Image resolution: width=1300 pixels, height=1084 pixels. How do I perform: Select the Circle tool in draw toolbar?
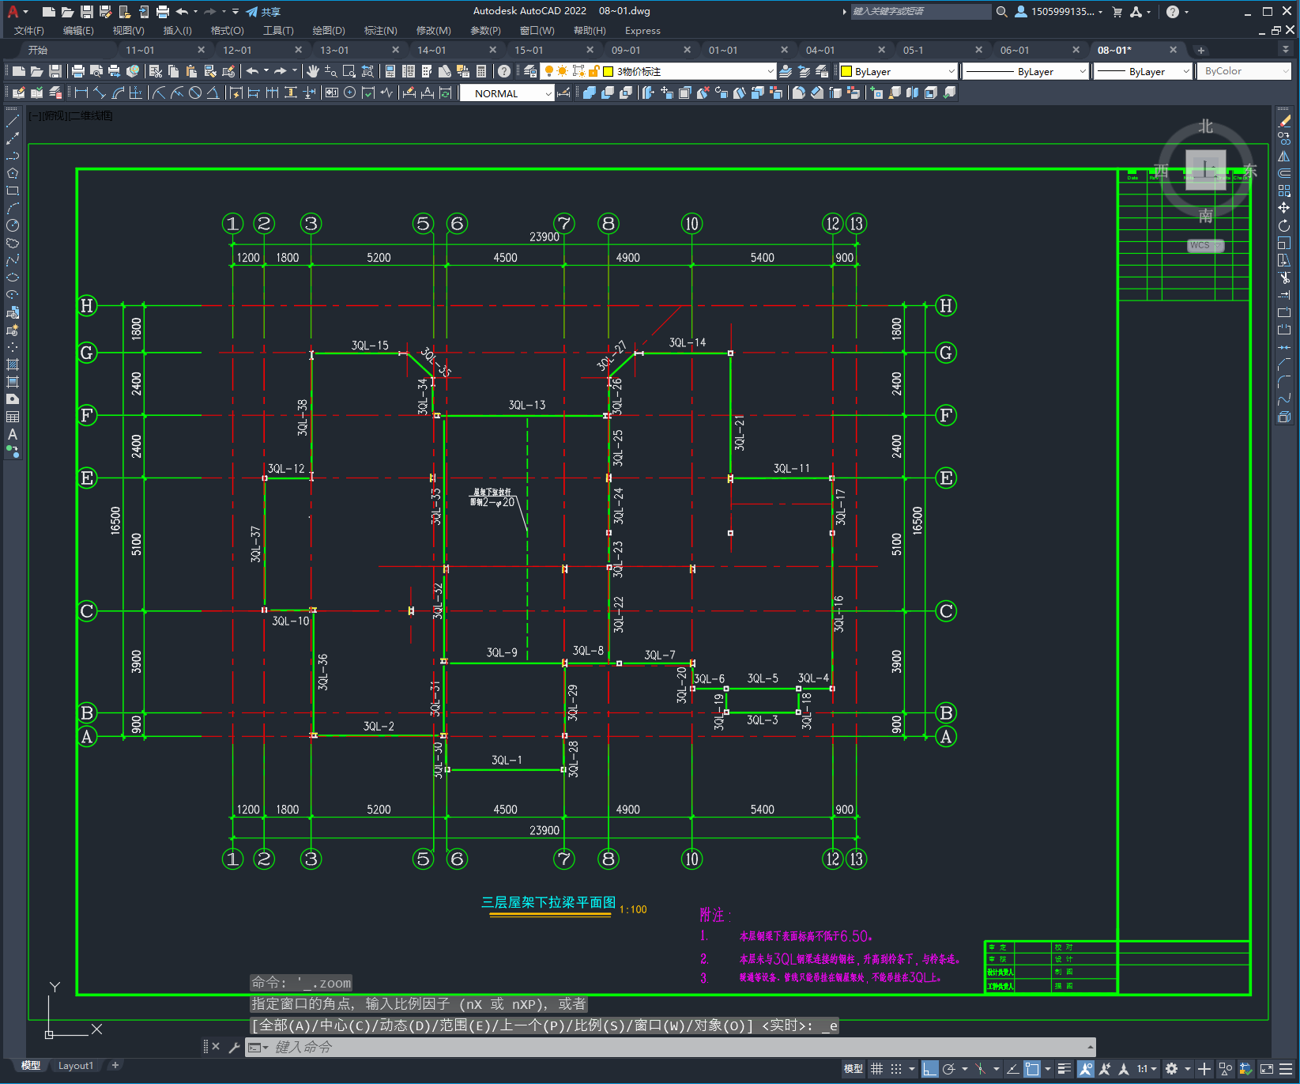[13, 225]
